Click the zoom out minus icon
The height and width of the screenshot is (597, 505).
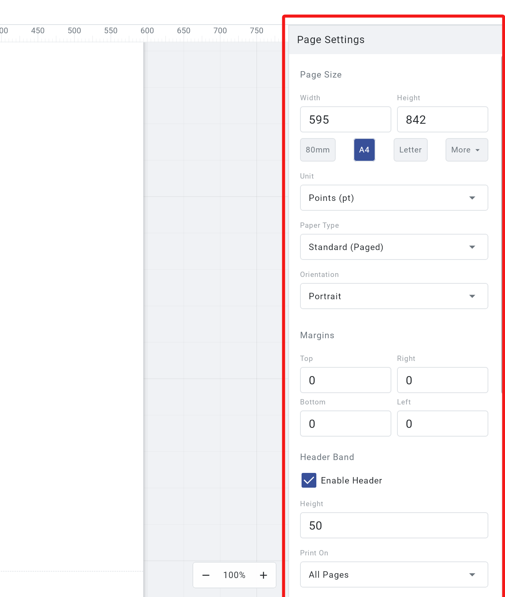[206, 575]
